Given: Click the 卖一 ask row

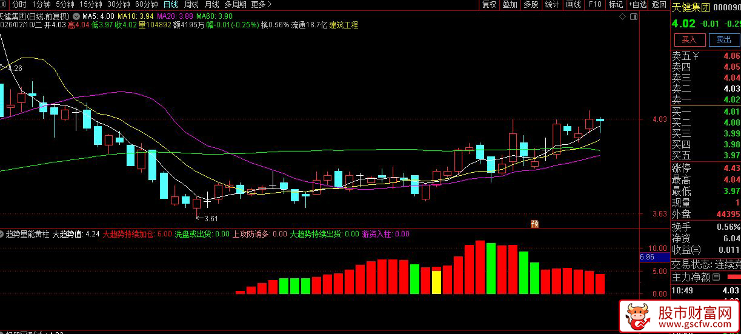Looking at the screenshot, I should pyautogui.click(x=706, y=100).
